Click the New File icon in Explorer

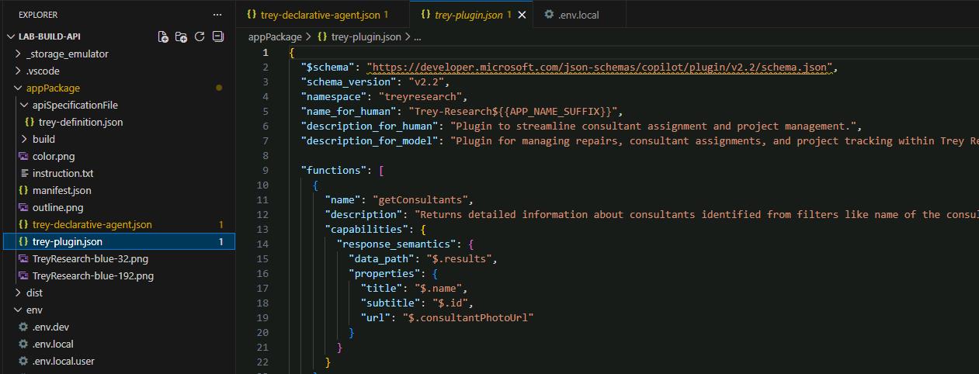point(163,36)
